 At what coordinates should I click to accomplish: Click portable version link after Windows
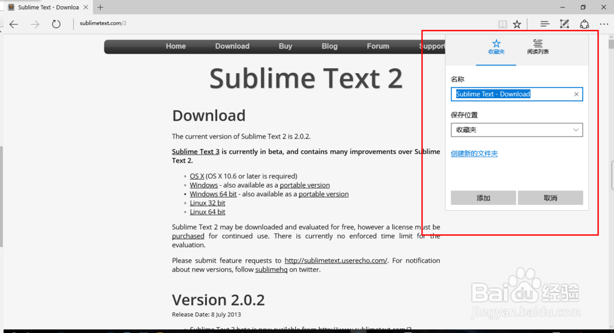305,185
